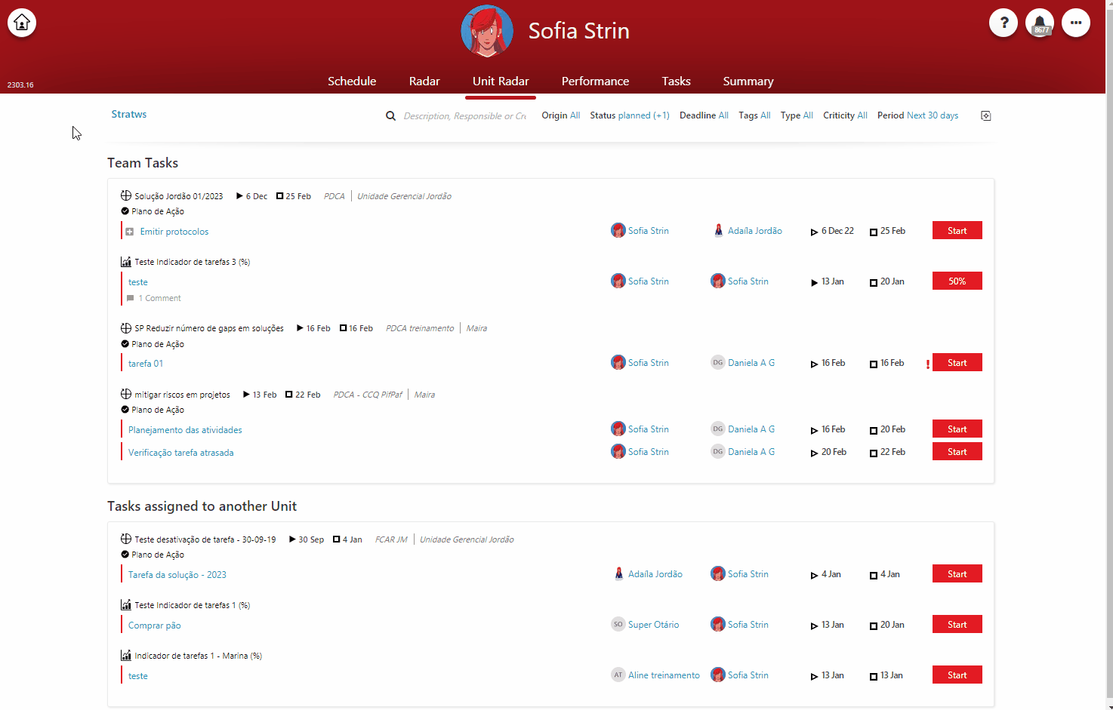Open the more options ellipsis menu
The width and height of the screenshot is (1113, 710).
[x=1076, y=23]
